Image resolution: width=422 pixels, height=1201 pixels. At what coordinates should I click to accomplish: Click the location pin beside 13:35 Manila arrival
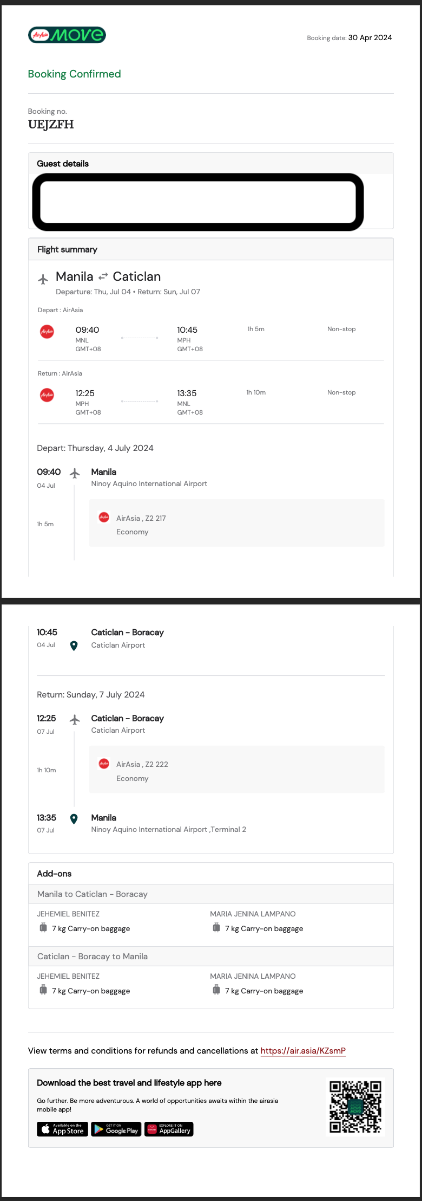point(74,818)
